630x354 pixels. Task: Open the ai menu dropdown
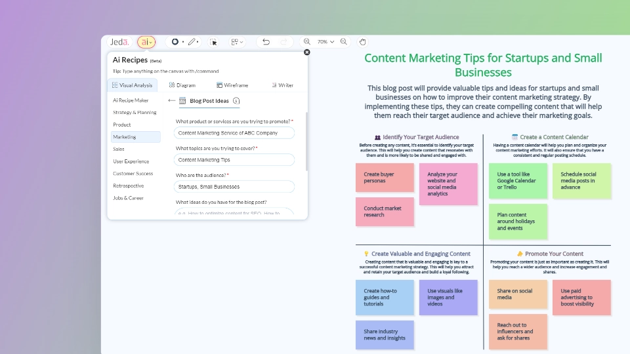pyautogui.click(x=146, y=42)
